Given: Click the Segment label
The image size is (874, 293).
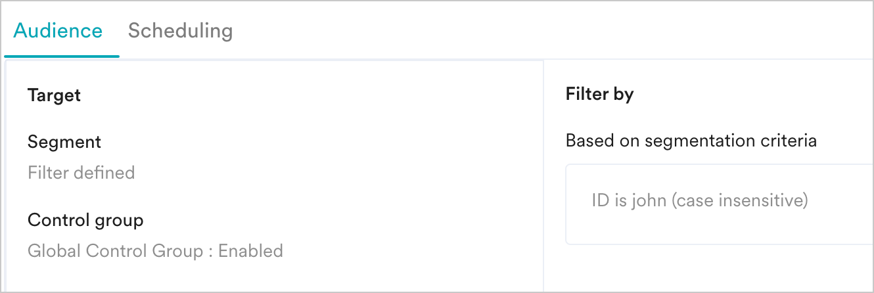Looking at the screenshot, I should point(64,141).
